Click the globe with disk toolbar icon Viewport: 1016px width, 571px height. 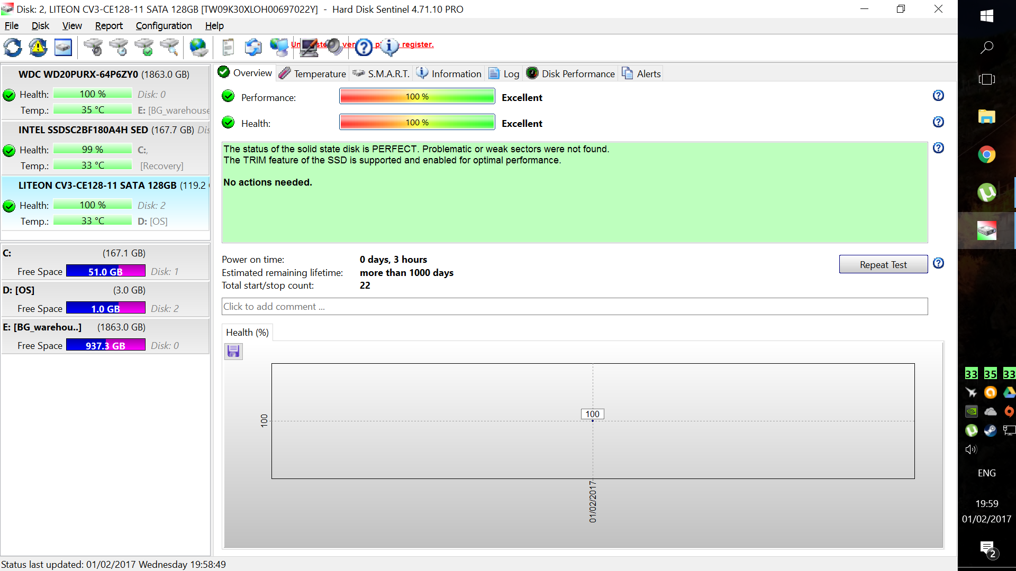point(198,48)
